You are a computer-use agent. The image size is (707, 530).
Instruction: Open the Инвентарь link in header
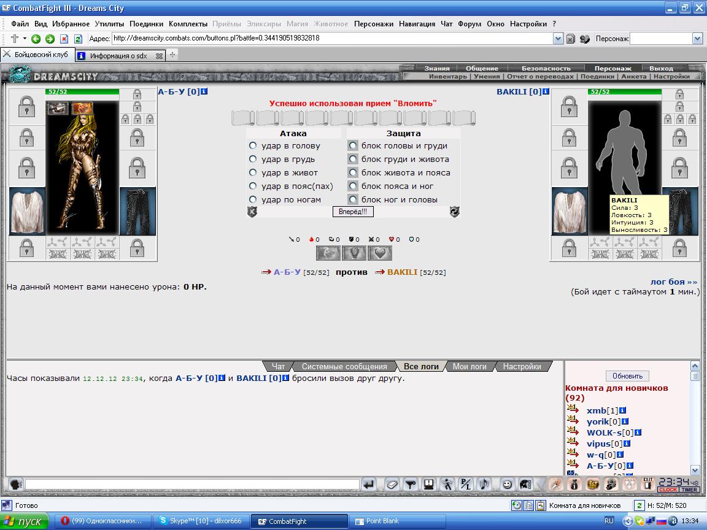pyautogui.click(x=448, y=77)
